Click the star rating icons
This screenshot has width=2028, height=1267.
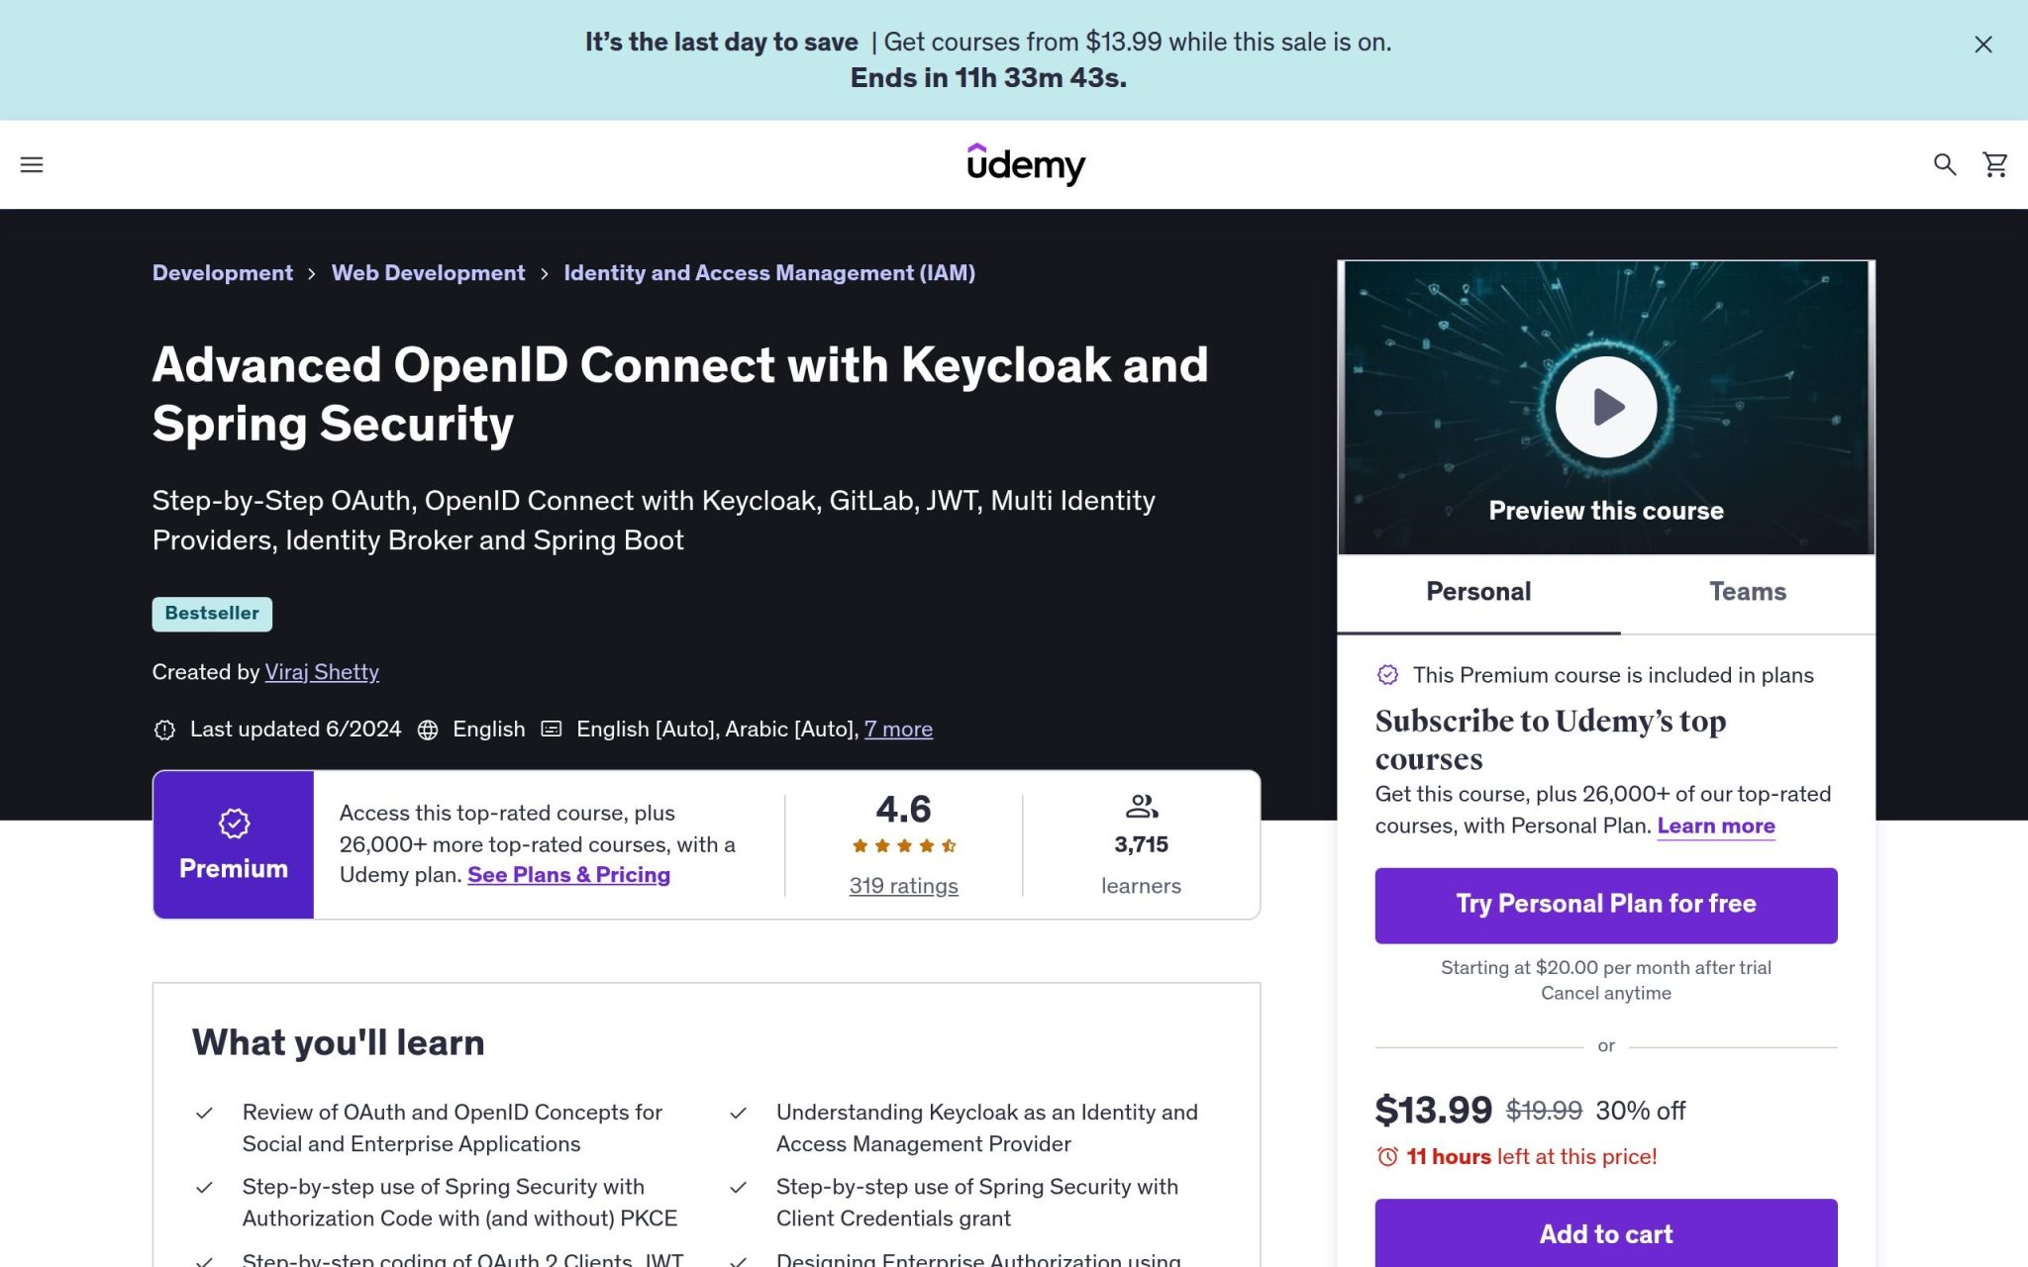tap(903, 846)
